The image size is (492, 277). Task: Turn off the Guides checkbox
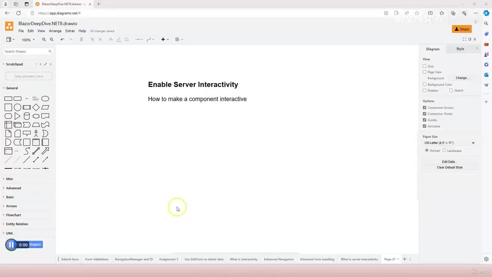(x=424, y=120)
